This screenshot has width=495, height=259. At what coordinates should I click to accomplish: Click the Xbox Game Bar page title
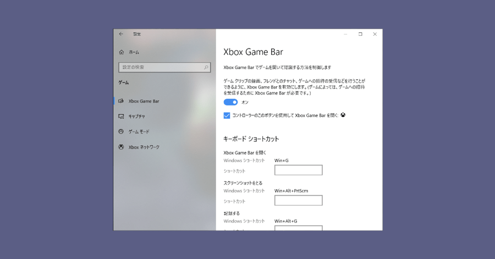coord(253,52)
